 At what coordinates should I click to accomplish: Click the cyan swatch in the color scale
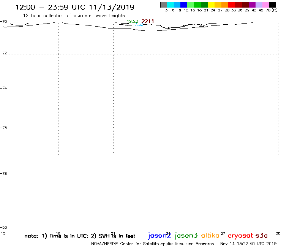(x=170, y=5)
